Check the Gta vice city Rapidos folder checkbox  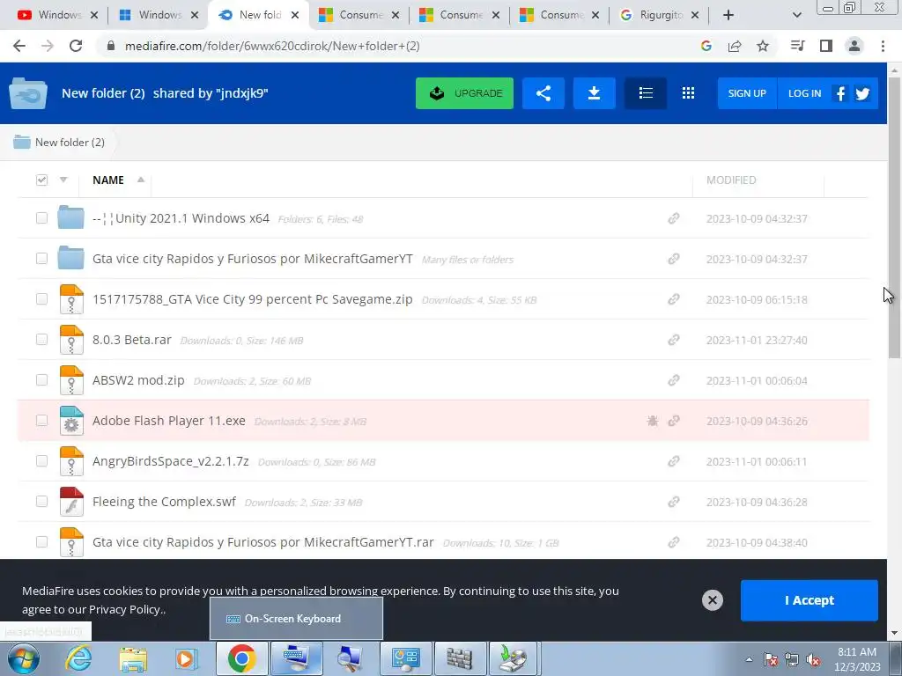41,258
